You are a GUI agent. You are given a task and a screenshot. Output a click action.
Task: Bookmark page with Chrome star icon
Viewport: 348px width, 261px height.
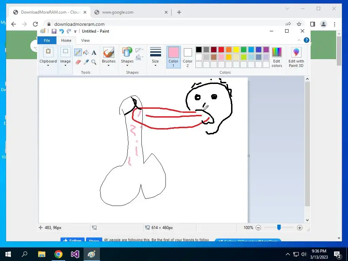(299, 24)
